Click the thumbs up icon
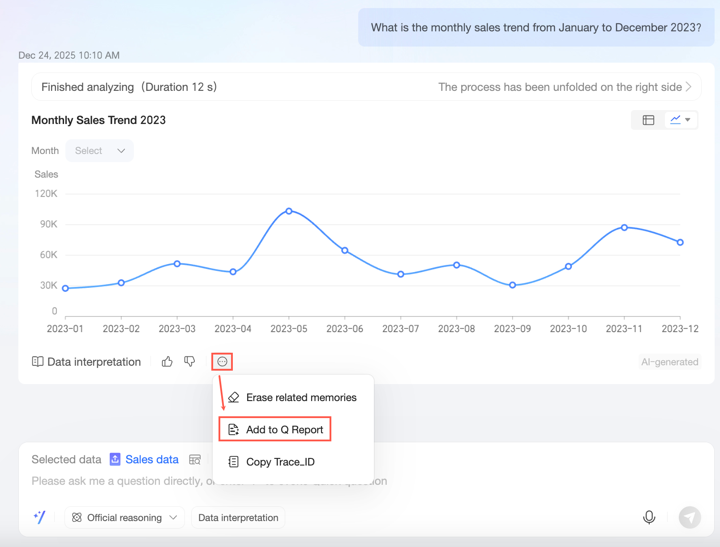 [x=167, y=362]
